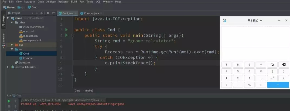This screenshot has width=290, height=111.
Task: Collapse the .idea folder arrow
Action: coord(12,22)
